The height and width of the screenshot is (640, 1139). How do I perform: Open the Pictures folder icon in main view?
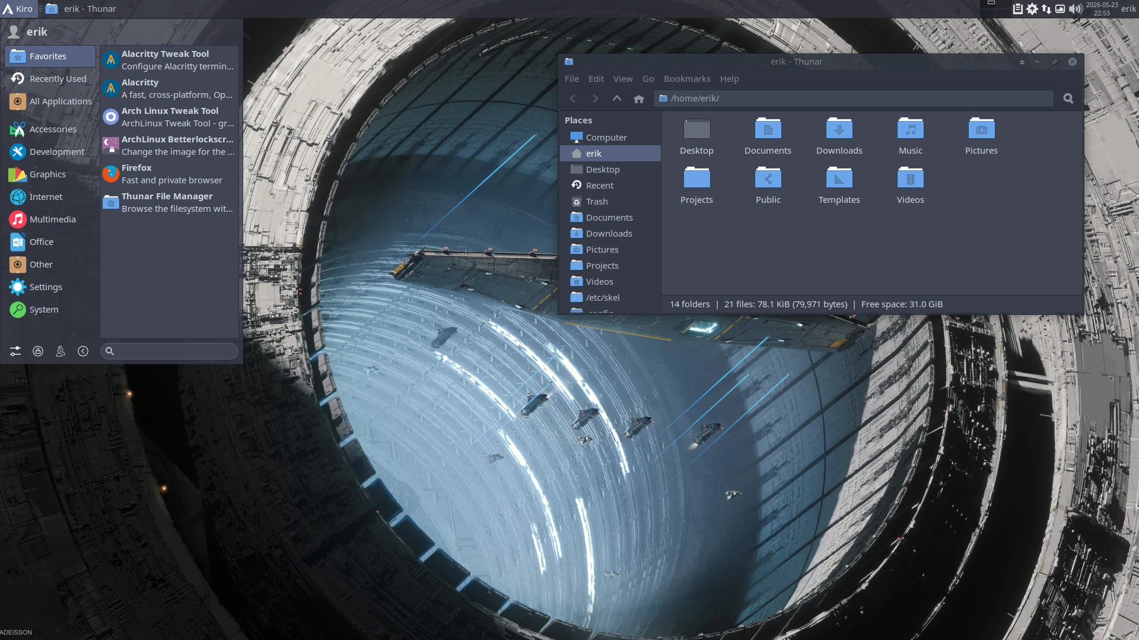[981, 138]
